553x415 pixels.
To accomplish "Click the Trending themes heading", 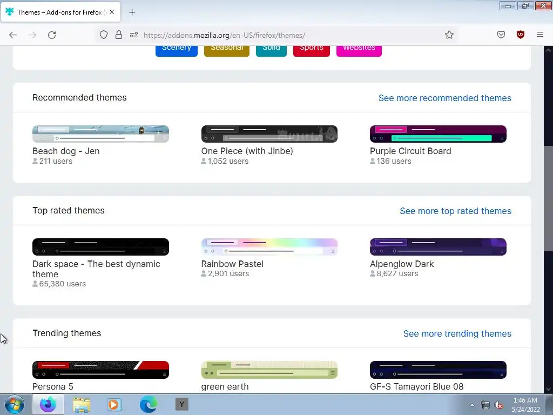I will point(66,333).
